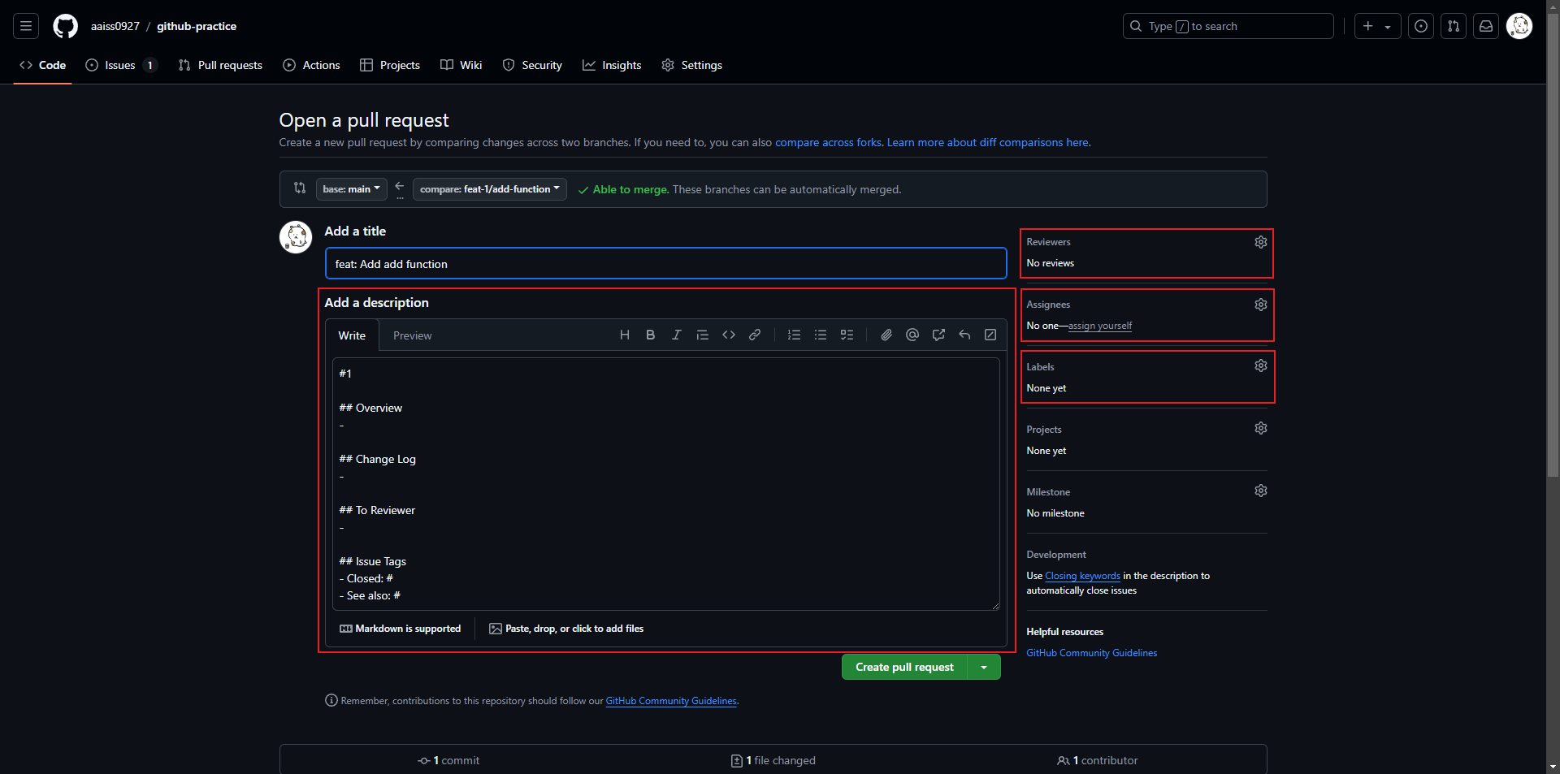Open the repository Settings tab
1560x774 pixels.
(692, 65)
